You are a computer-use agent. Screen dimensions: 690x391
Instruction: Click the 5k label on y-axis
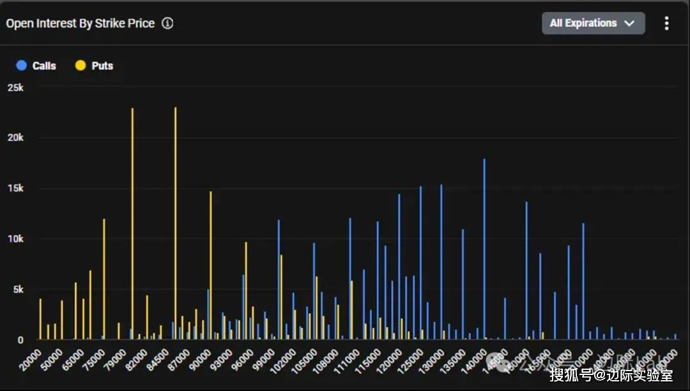[x=18, y=289]
